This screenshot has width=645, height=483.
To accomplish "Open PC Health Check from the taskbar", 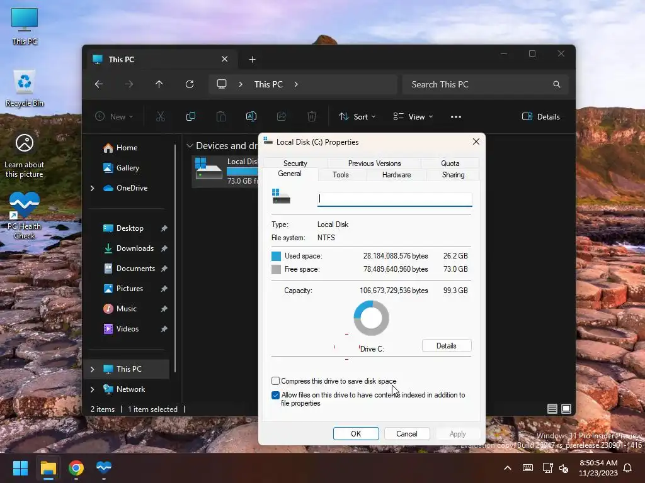I will point(104,467).
